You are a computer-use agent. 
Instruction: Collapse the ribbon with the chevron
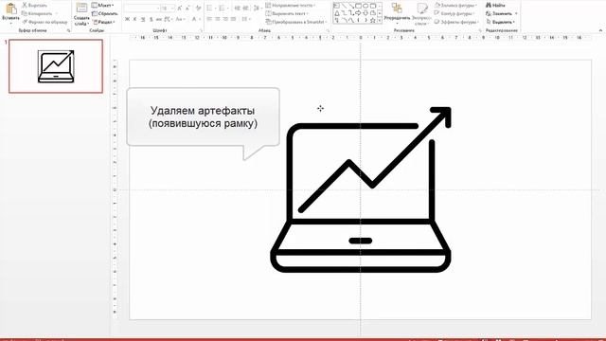tap(600, 30)
